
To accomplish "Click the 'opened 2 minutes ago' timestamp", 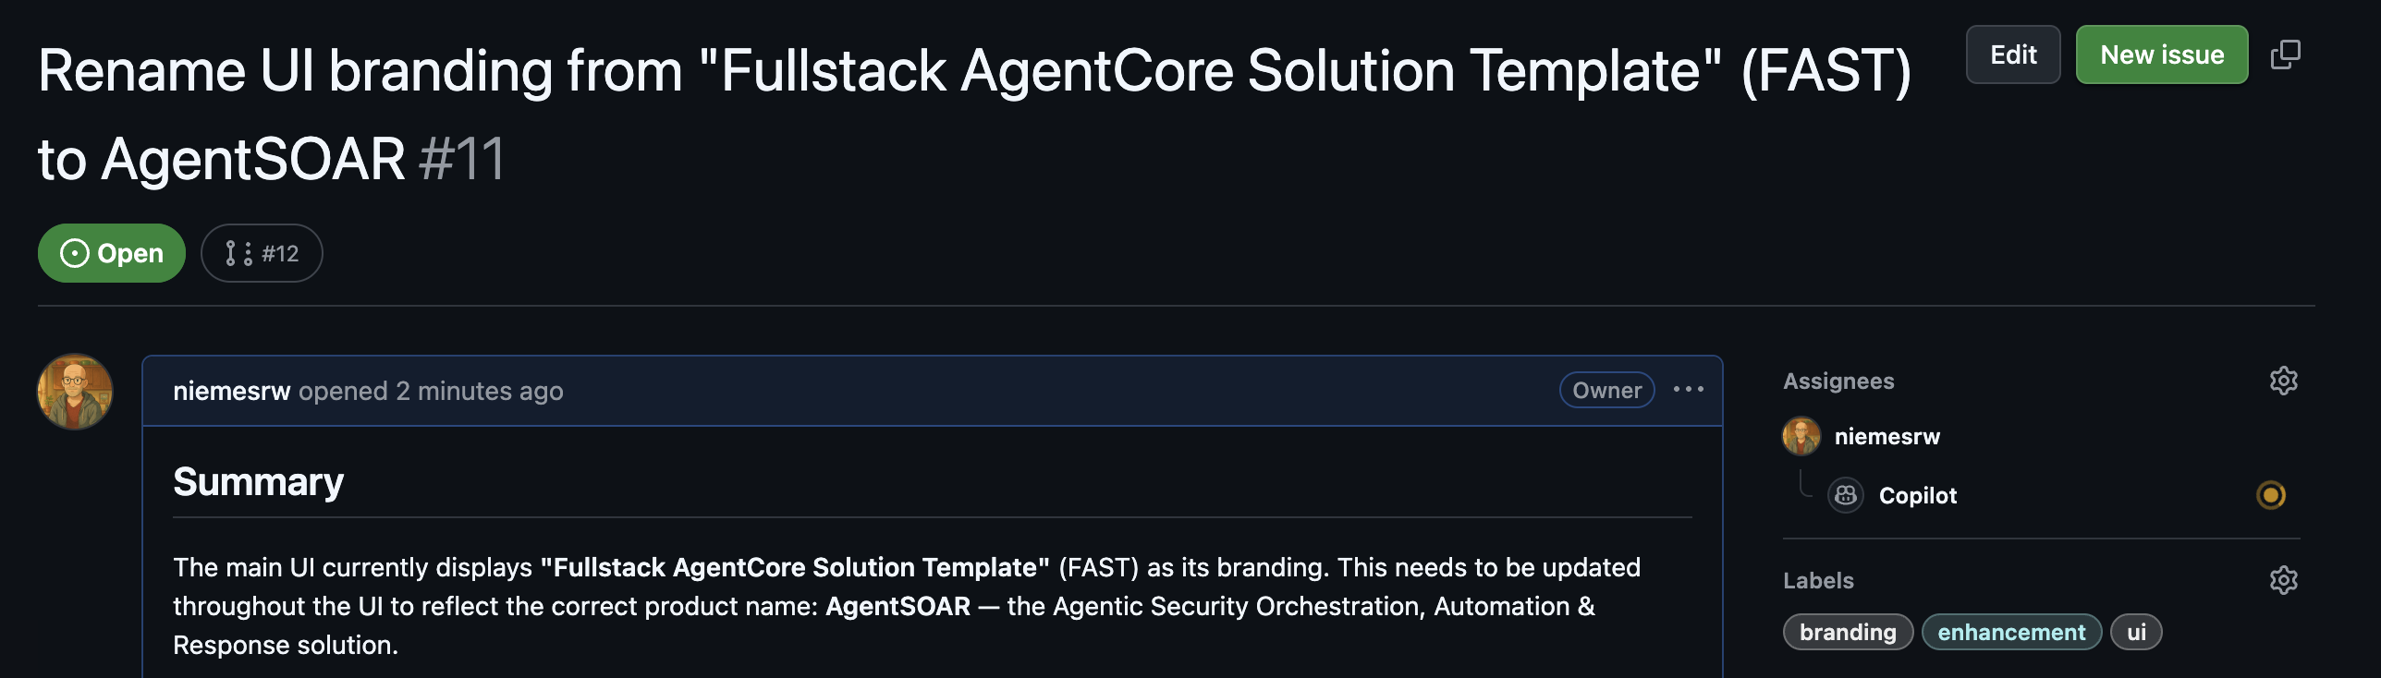I will (x=429, y=390).
